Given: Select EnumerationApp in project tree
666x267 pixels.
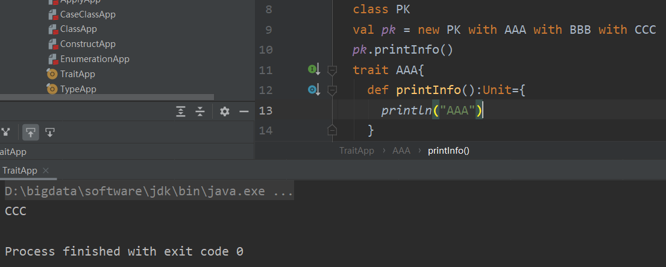Looking at the screenshot, I should (95, 59).
